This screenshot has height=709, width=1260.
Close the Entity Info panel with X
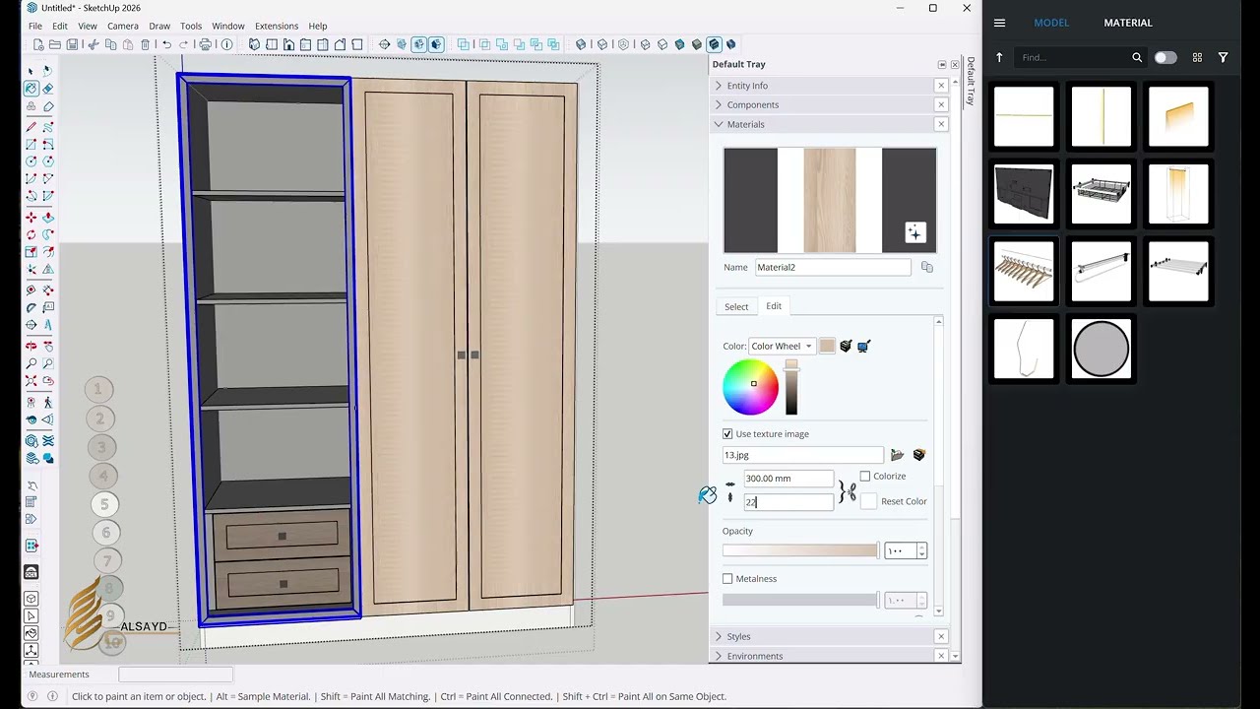[x=941, y=86]
